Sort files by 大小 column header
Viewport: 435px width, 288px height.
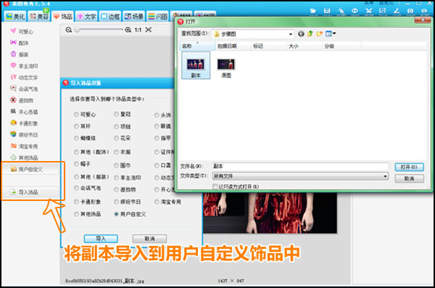pyautogui.click(x=304, y=46)
